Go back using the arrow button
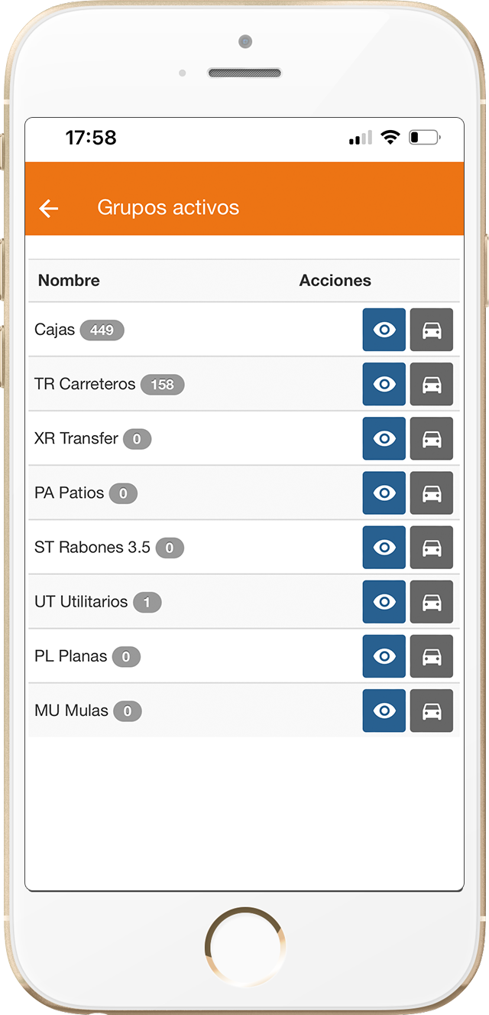Screen dimensions: 489x1015 click(48, 208)
